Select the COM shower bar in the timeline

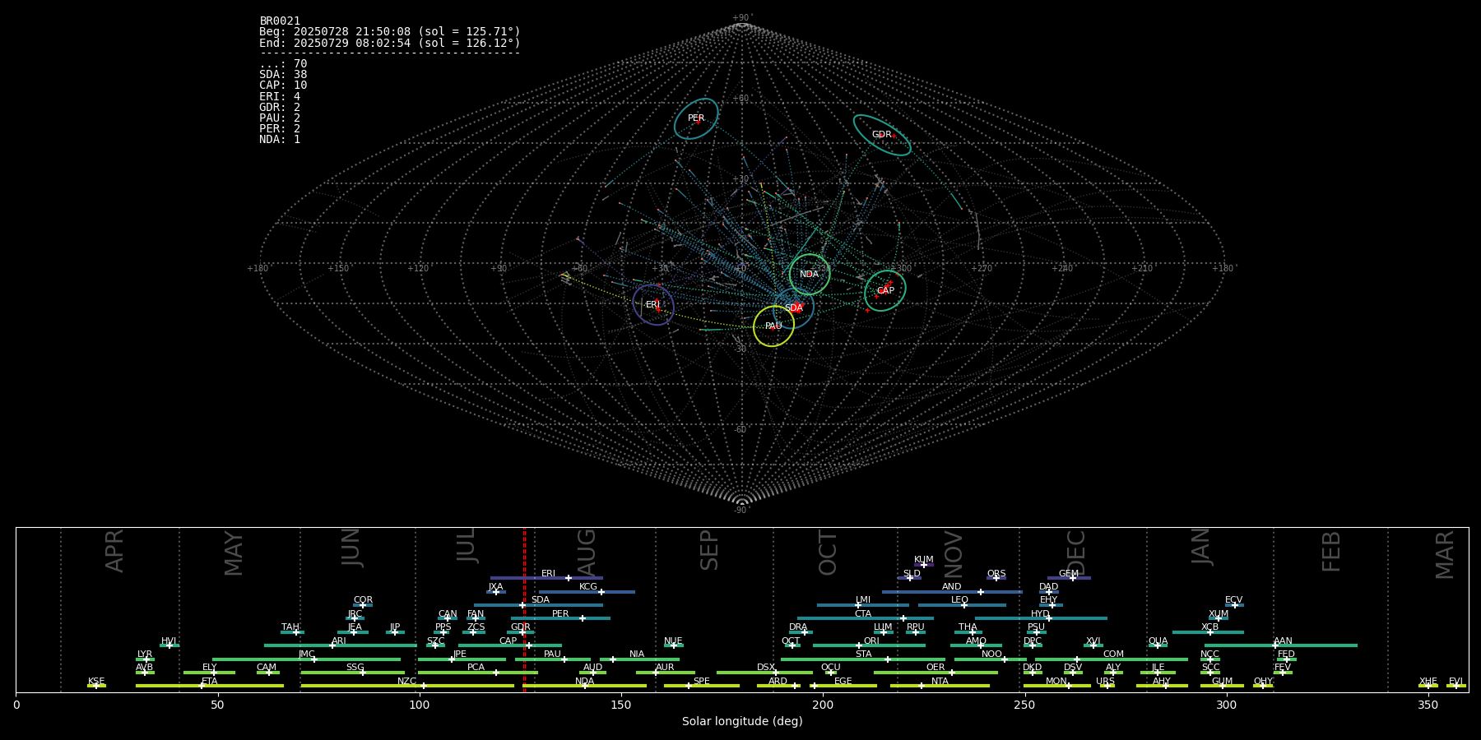pos(1112,659)
